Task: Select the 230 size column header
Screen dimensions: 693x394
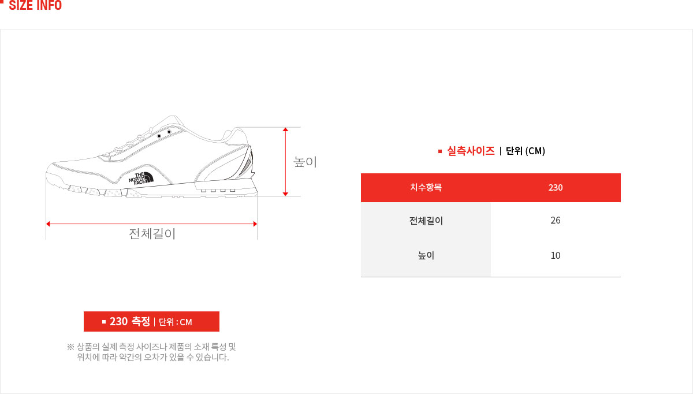Action: [556, 187]
